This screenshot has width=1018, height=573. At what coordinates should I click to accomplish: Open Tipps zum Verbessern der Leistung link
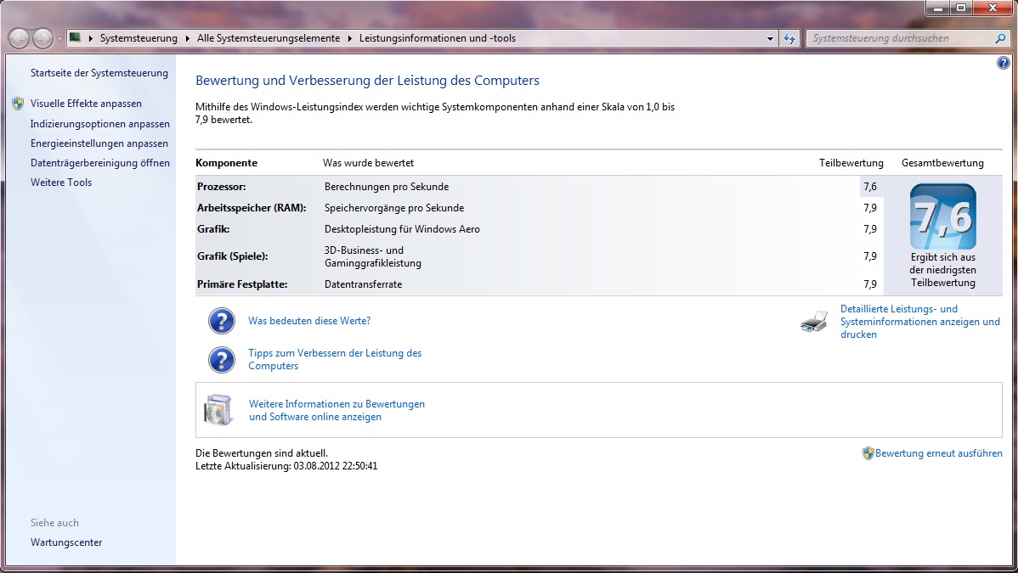point(335,359)
